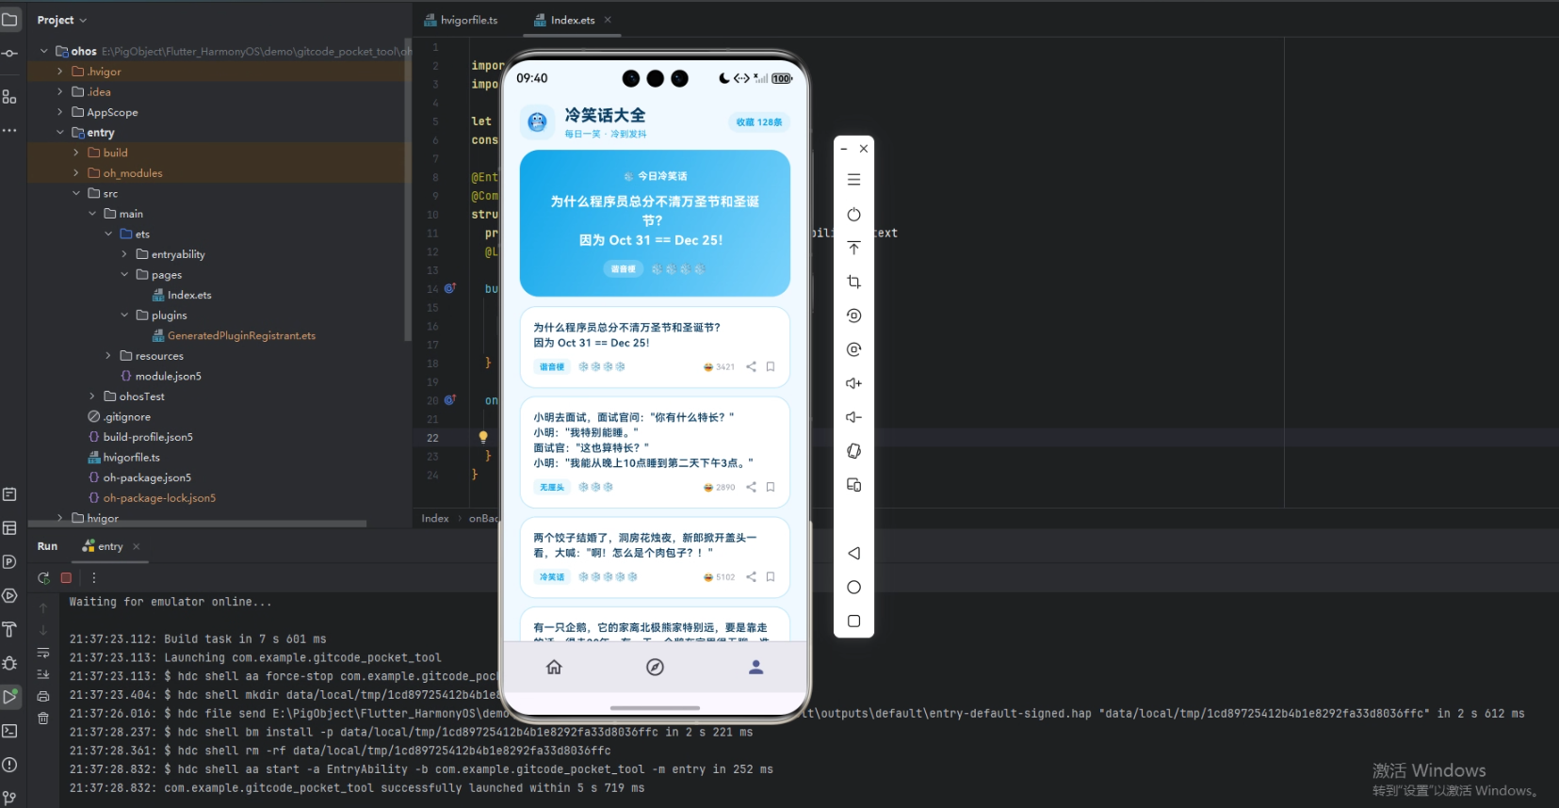Decrease emulator volume with speaker minus icon
Screen dimensions: 1559x808
click(x=853, y=417)
